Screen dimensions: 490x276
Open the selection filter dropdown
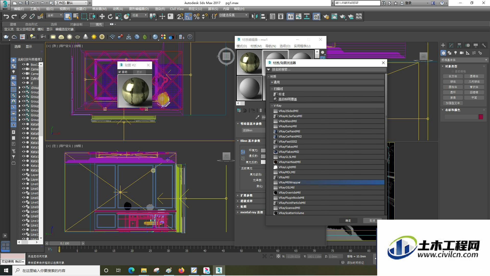point(55,15)
